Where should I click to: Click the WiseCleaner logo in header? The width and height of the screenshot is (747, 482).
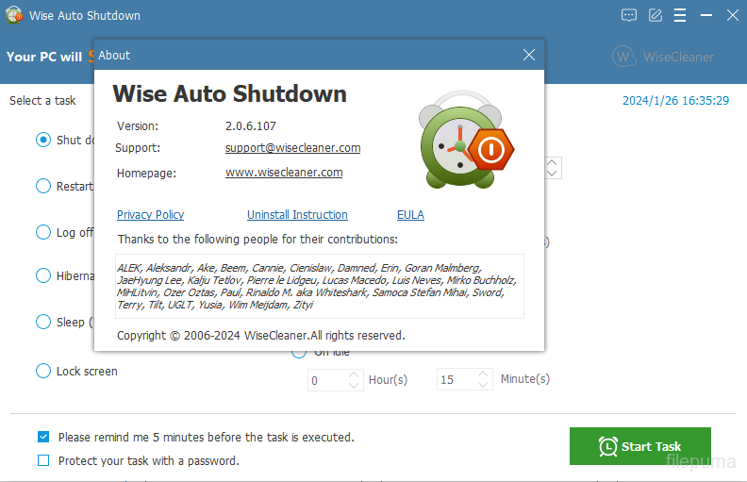click(x=663, y=57)
